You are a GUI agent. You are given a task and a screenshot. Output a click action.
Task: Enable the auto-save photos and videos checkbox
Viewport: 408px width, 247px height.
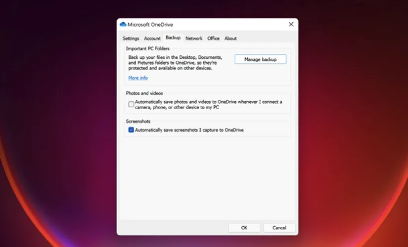[131, 104]
